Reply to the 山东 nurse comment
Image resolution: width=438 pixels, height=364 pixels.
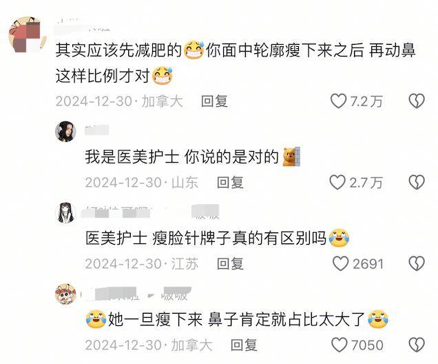click(x=230, y=182)
